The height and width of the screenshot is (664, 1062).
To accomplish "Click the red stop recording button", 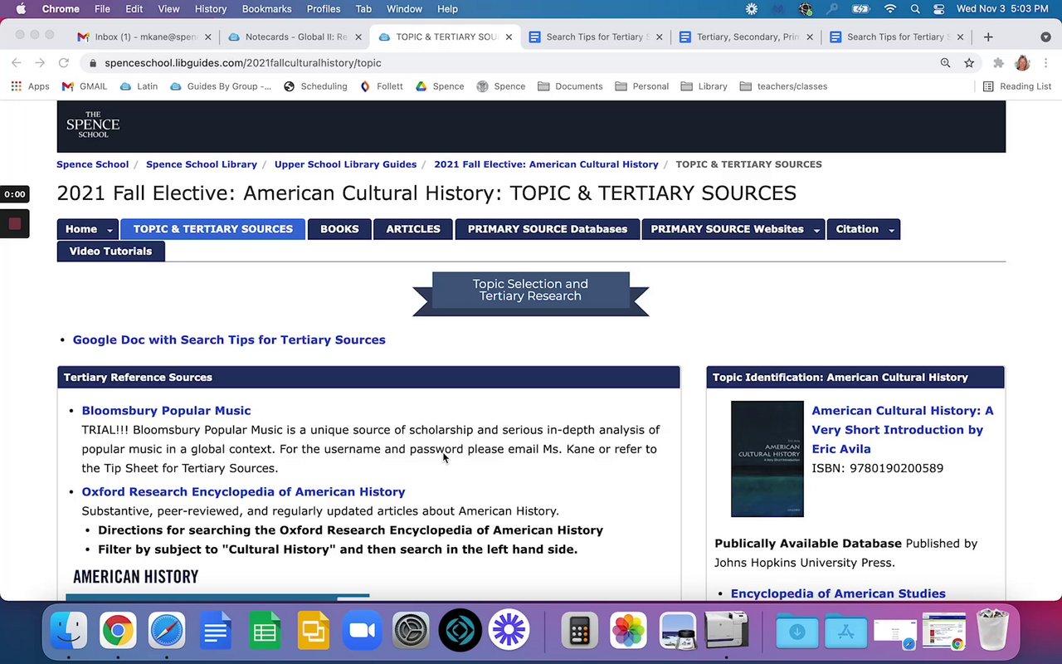I will click(x=14, y=223).
